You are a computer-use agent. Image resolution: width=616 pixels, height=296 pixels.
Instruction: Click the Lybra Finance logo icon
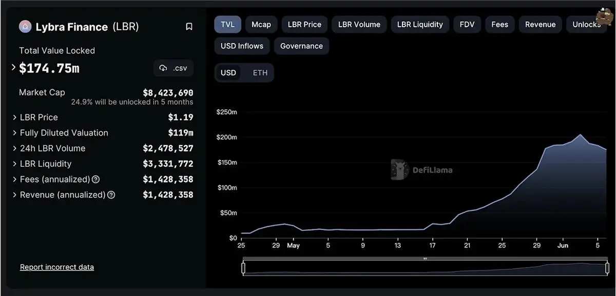pos(25,27)
